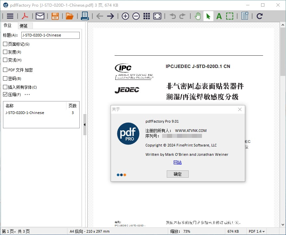Enable PDF 文件 加密 checkbox
The width and height of the screenshot is (286, 235).
point(5,70)
